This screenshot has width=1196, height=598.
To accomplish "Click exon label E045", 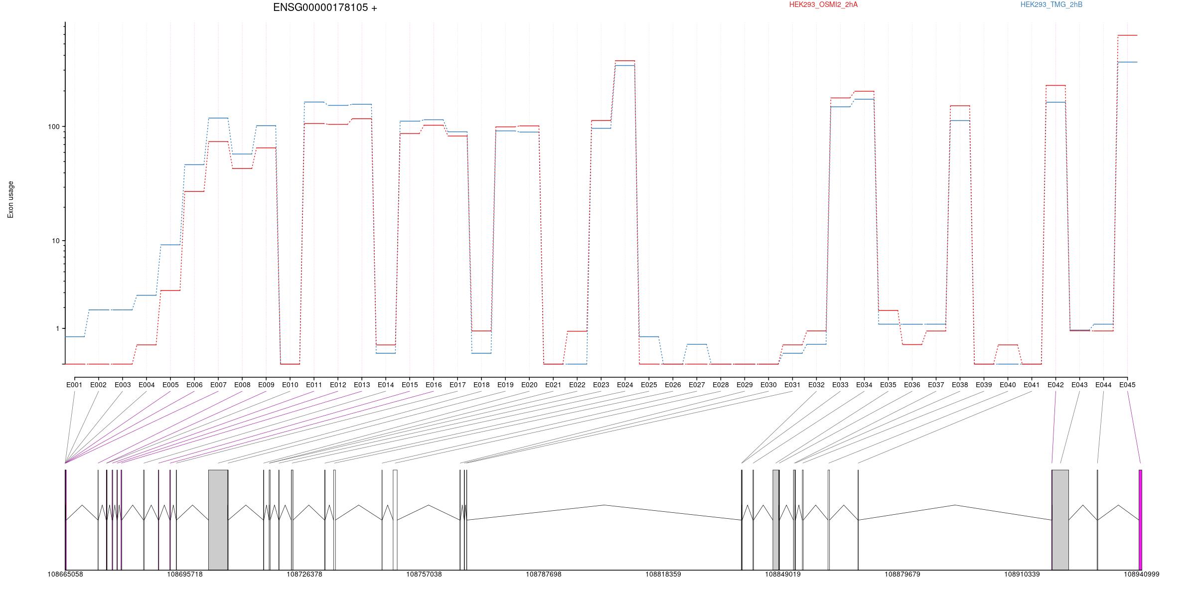I will point(1127,385).
